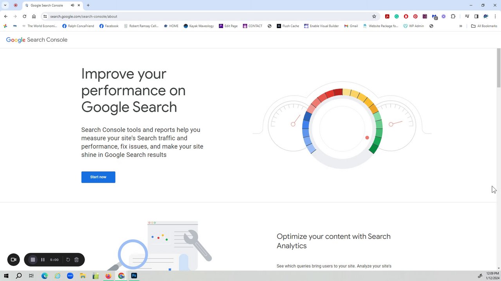Expand hidden bookmarks with double chevron
Viewport: 501px width, 281px height.
click(461, 26)
